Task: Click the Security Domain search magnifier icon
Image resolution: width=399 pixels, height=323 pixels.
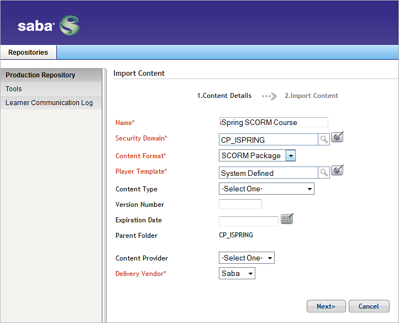Action: point(324,139)
